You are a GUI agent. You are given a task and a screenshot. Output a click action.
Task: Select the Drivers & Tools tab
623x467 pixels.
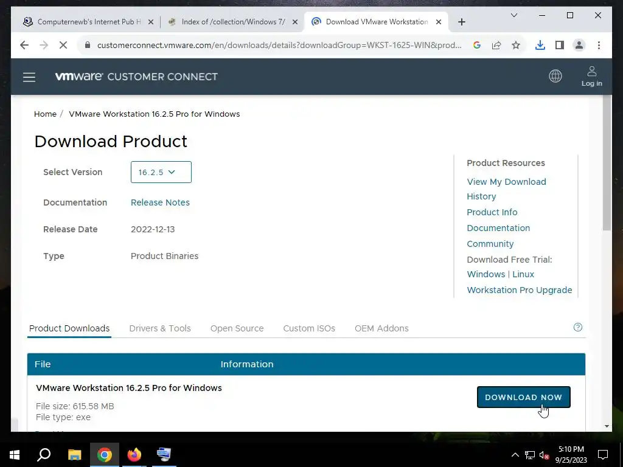click(160, 328)
